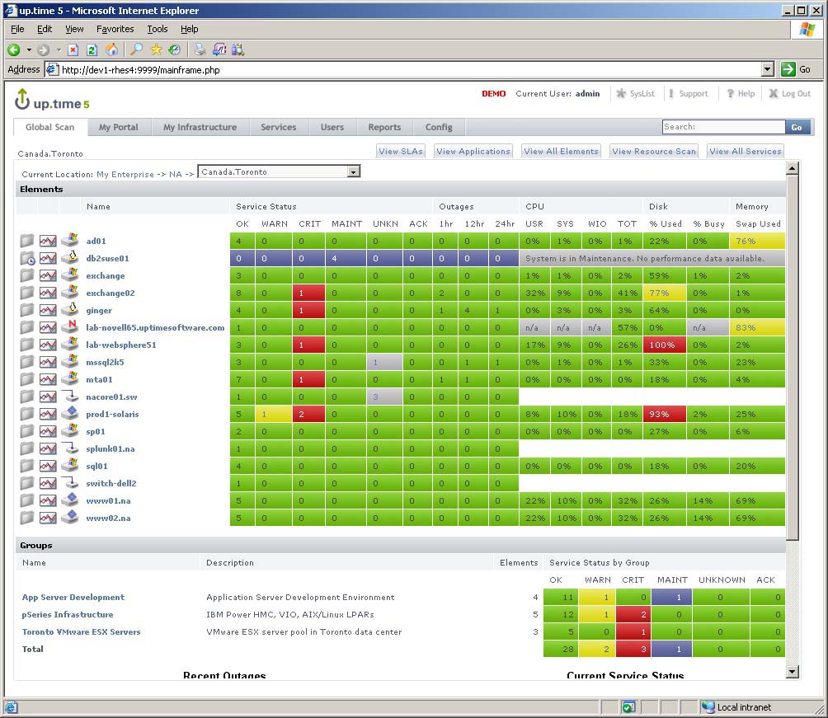The image size is (828, 718).
Task: Click the switch icon for switch-dell2
Action: click(x=70, y=482)
